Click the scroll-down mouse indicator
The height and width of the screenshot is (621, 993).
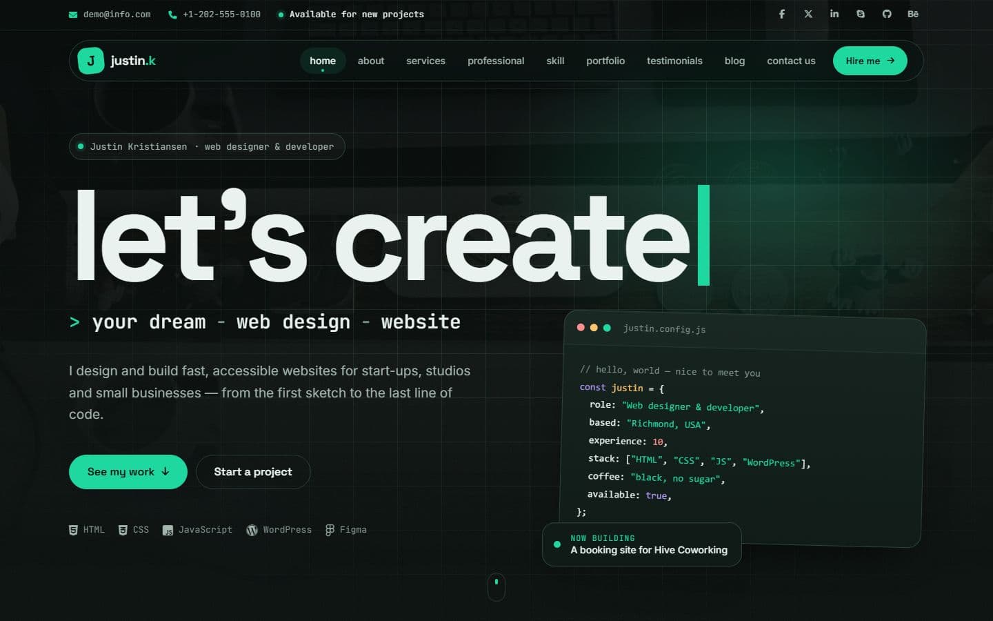(496, 586)
